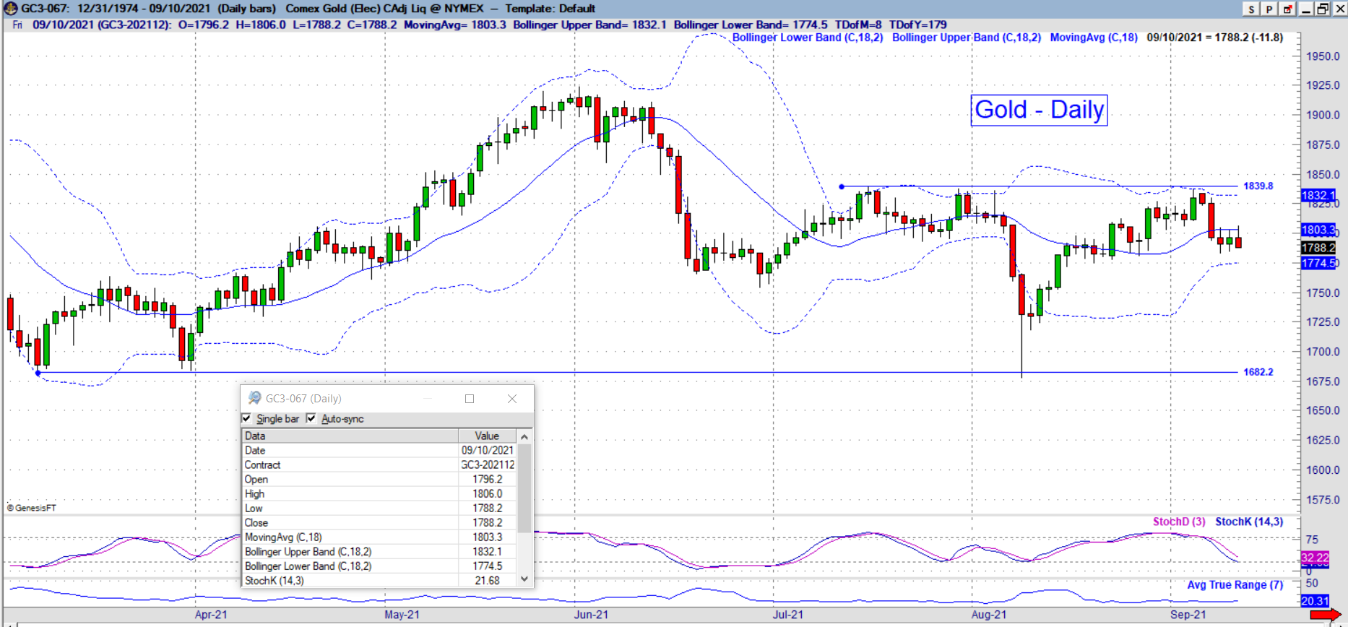Click the Jul-21 label on time axis

click(x=787, y=615)
